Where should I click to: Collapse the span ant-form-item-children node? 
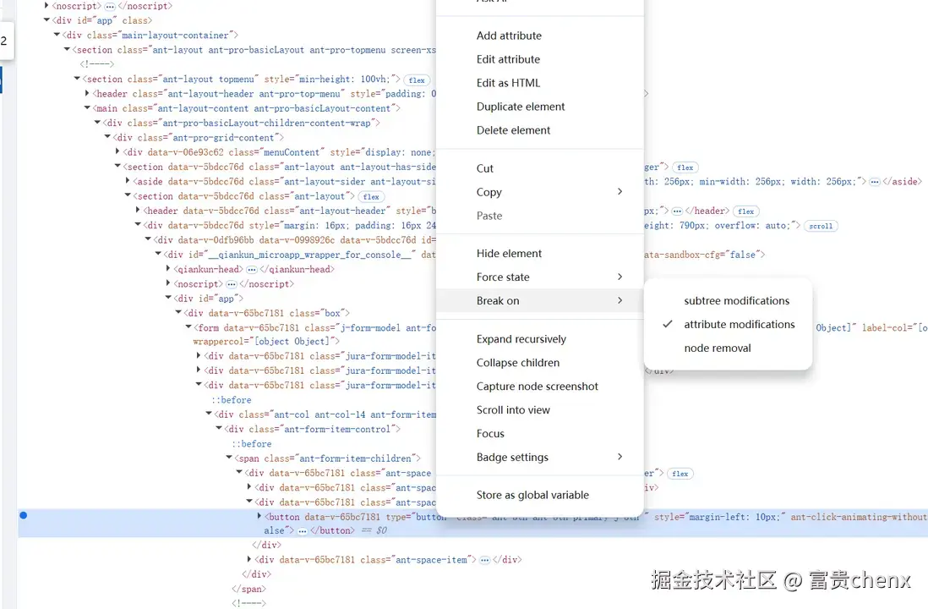pyautogui.click(x=228, y=458)
